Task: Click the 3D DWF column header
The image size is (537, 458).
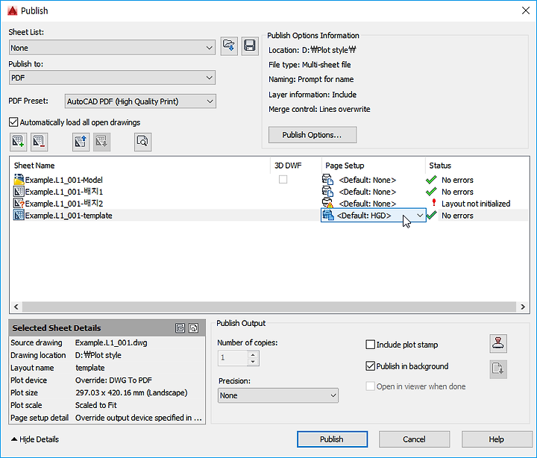Action: coord(288,166)
